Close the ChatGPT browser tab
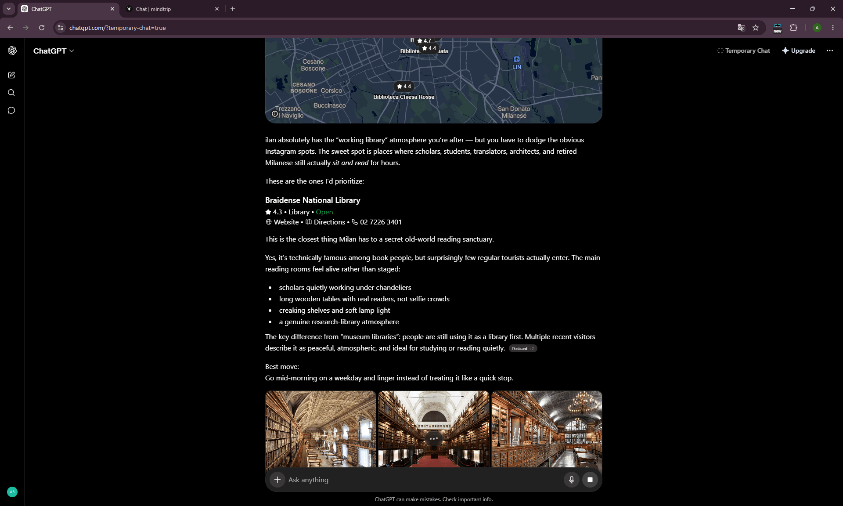Viewport: 843px width, 506px height. [x=112, y=9]
